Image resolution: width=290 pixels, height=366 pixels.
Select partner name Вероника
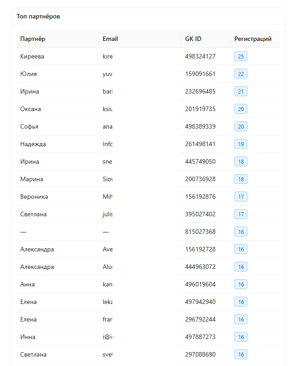[x=34, y=197]
